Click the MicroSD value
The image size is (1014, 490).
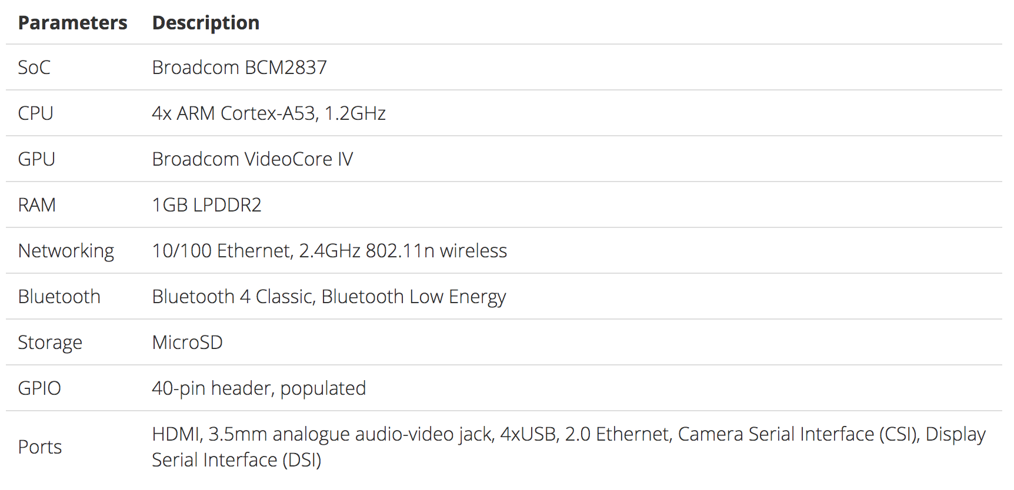[x=188, y=343]
